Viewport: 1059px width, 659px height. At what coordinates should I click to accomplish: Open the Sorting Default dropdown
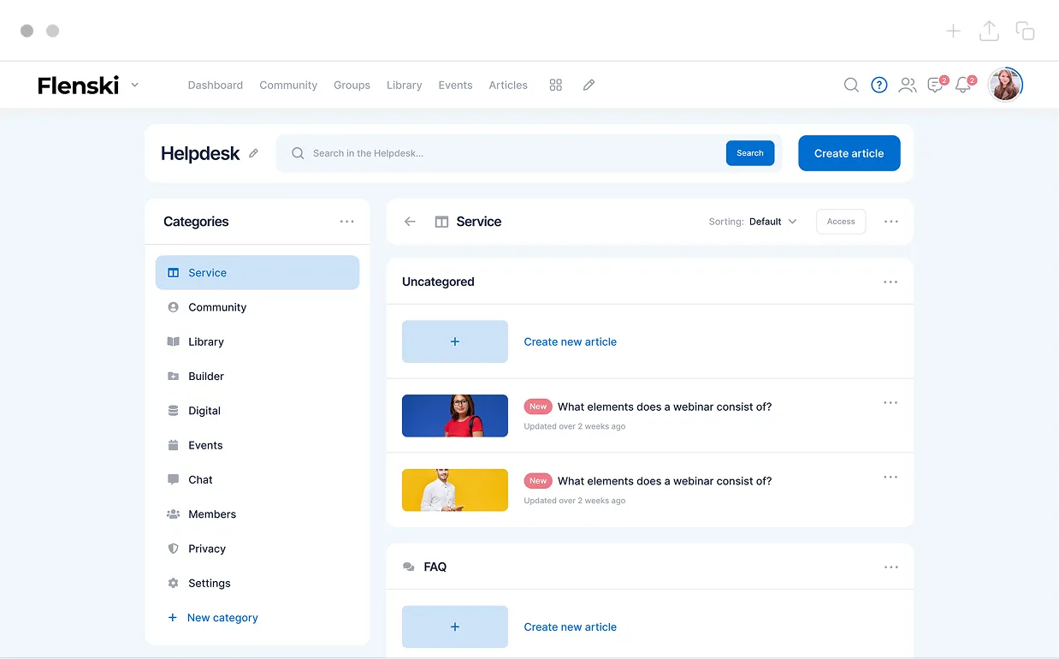pyautogui.click(x=772, y=222)
